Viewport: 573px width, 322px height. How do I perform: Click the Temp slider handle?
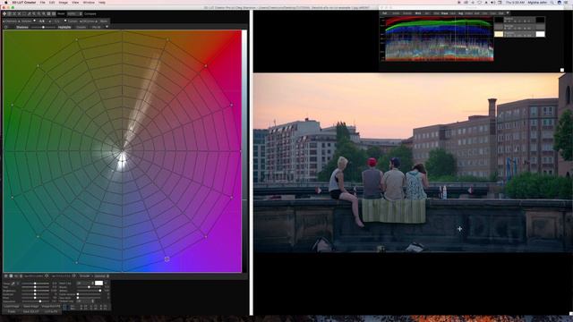pos(35,284)
